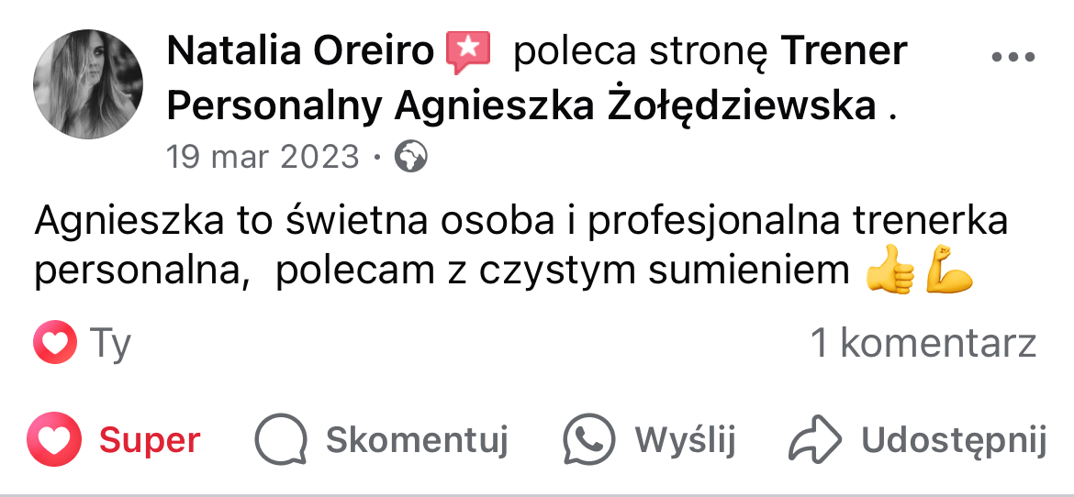
Task: Click the 19 mar 2023 timestamp
Action: pyautogui.click(x=263, y=157)
